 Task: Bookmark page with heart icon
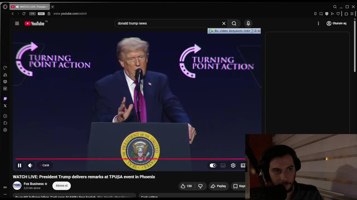[x=338, y=14]
